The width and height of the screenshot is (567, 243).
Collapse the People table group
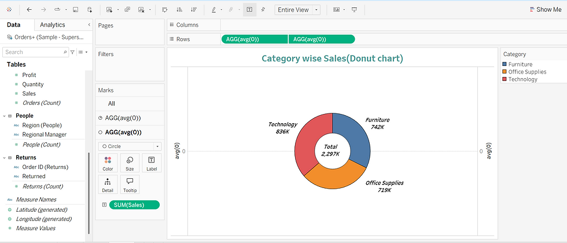pyautogui.click(x=5, y=116)
